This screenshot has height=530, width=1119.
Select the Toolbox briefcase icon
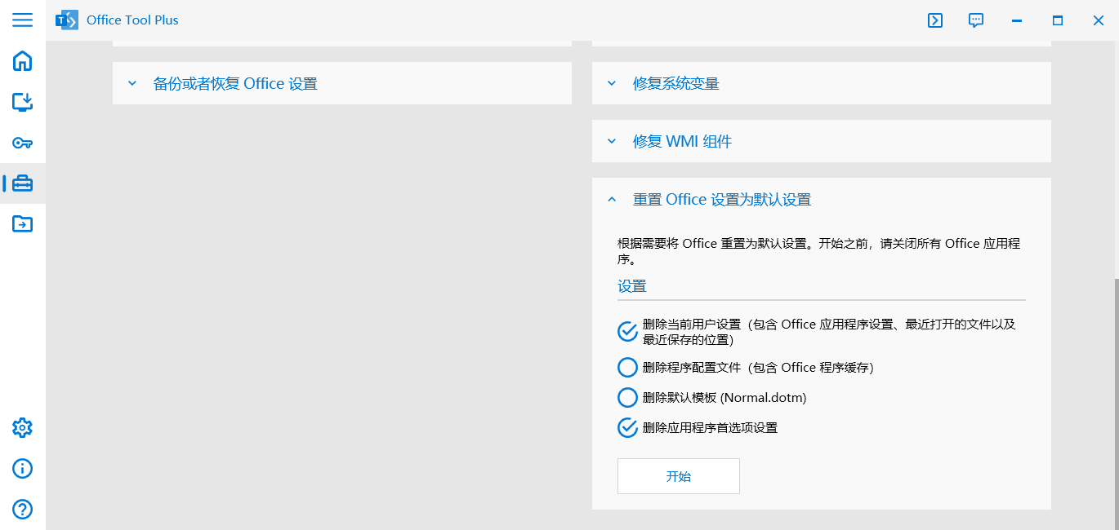coord(22,183)
